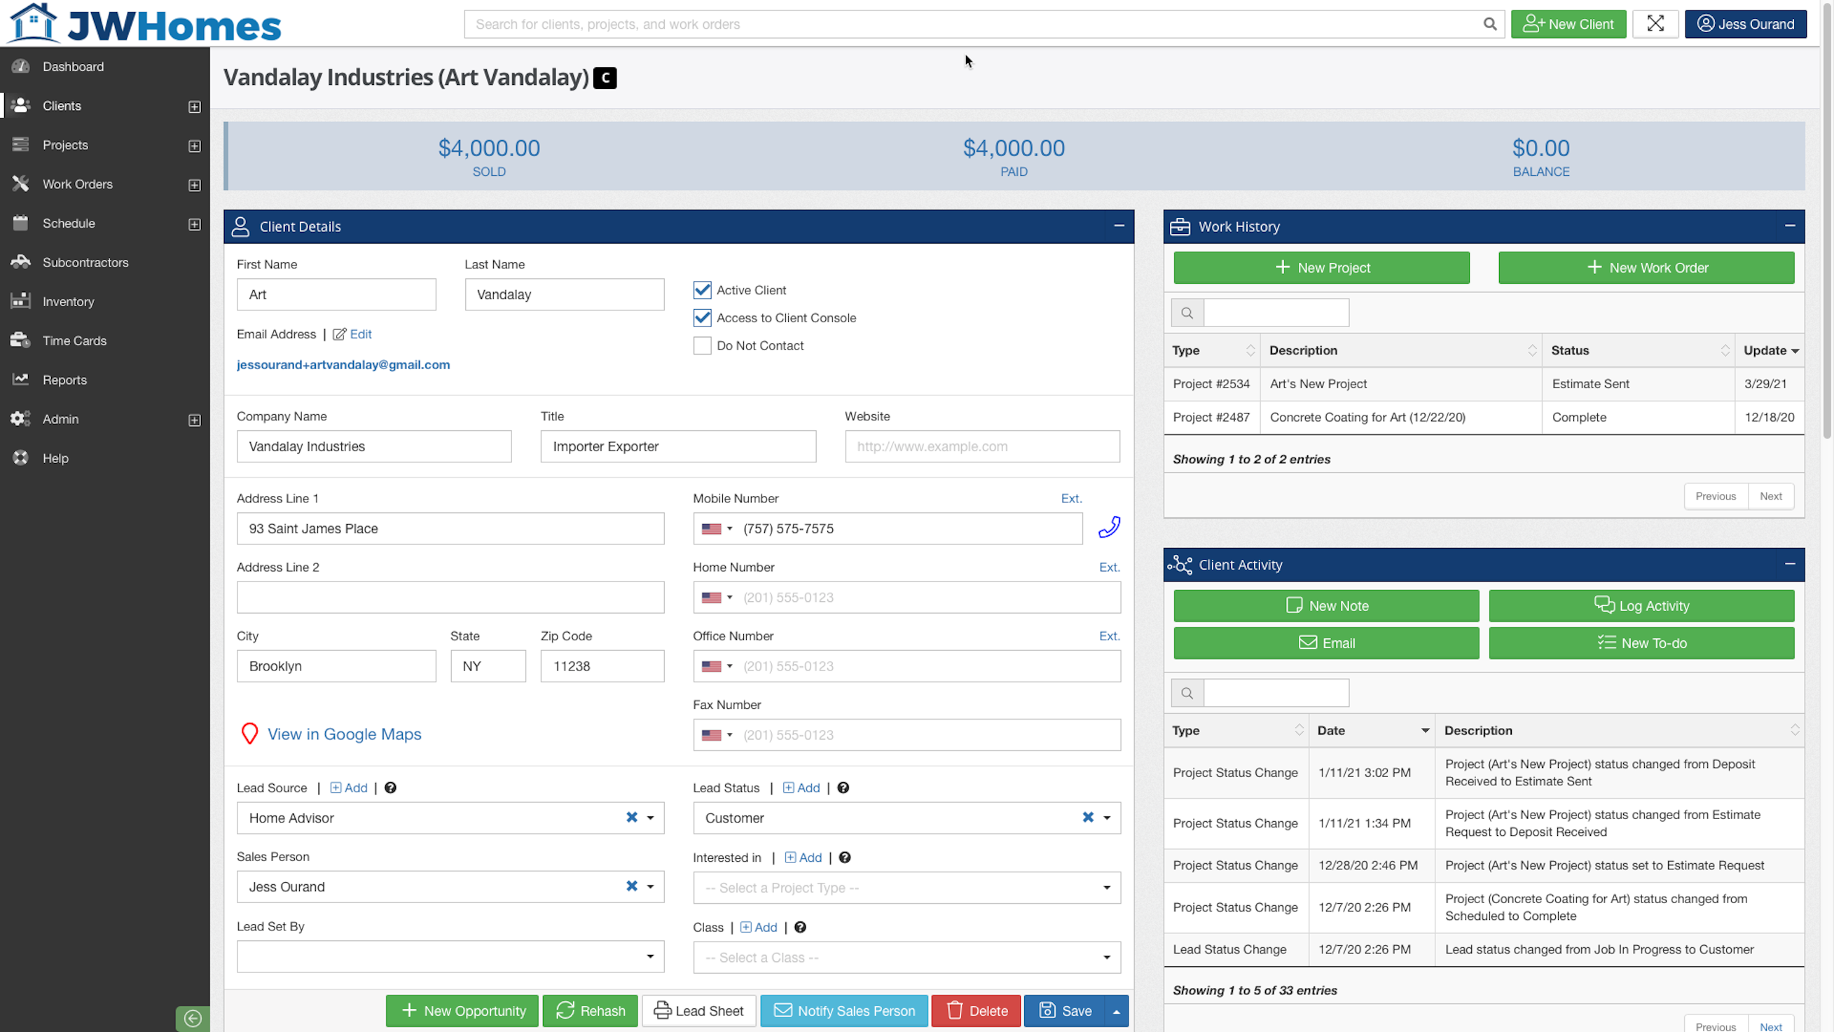Click the New Work Order button
The image size is (1834, 1032).
[1646, 267]
